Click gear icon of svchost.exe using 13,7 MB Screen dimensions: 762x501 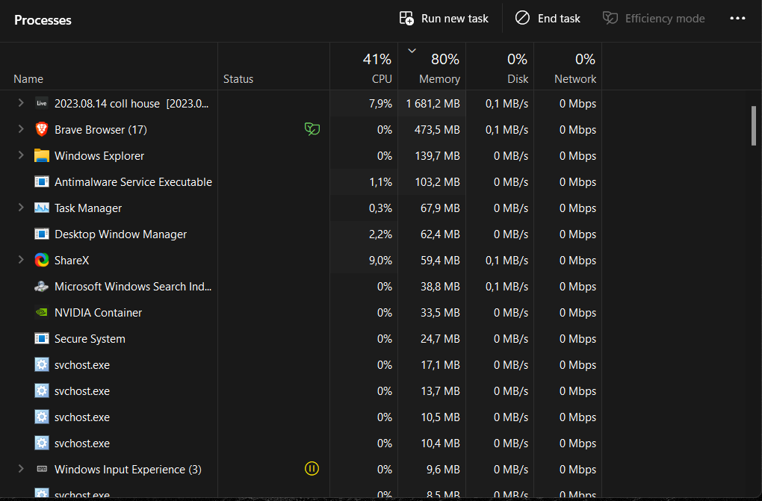point(42,390)
